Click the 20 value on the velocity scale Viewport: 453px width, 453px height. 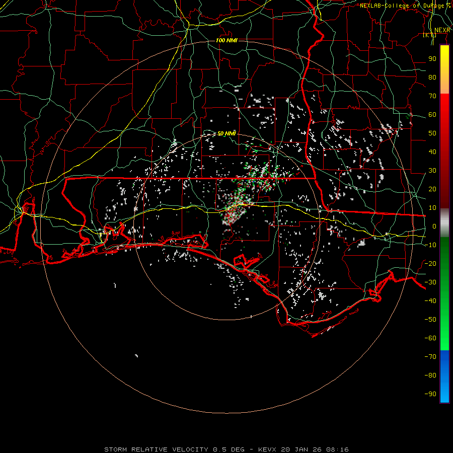click(432, 189)
